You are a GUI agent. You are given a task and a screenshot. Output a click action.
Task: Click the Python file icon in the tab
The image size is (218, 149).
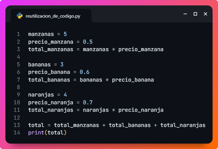pos(20,16)
